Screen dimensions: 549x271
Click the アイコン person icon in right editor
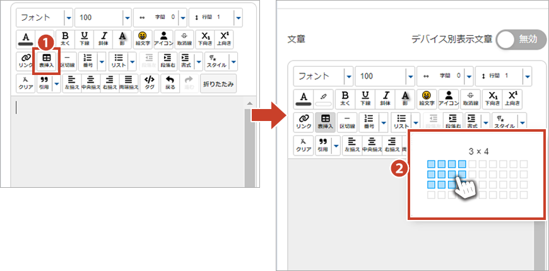pyautogui.click(x=448, y=98)
